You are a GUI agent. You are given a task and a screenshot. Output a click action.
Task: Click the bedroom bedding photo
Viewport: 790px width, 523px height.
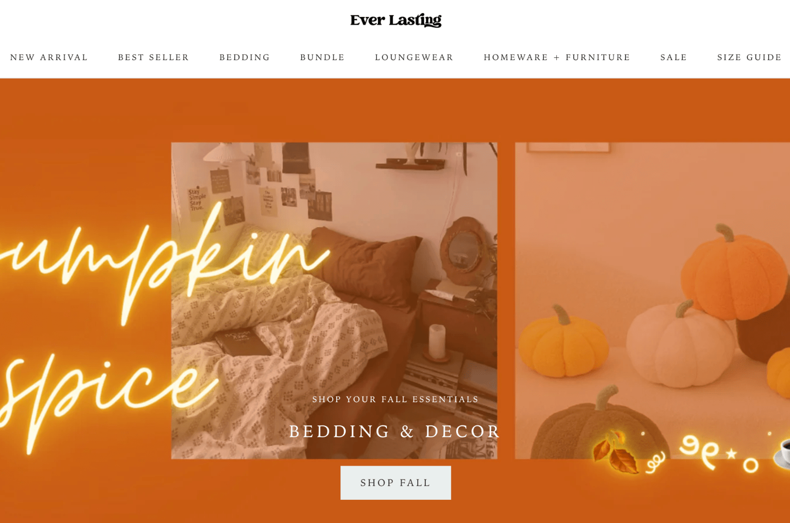click(x=334, y=300)
